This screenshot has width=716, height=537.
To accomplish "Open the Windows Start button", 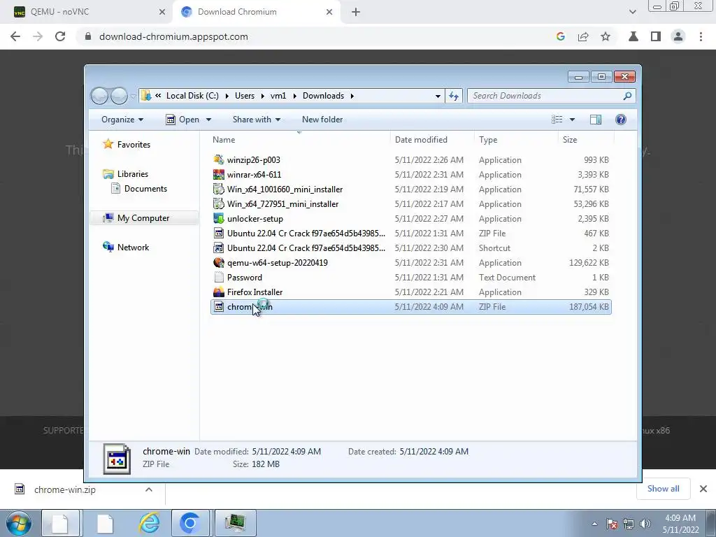I will [x=19, y=523].
